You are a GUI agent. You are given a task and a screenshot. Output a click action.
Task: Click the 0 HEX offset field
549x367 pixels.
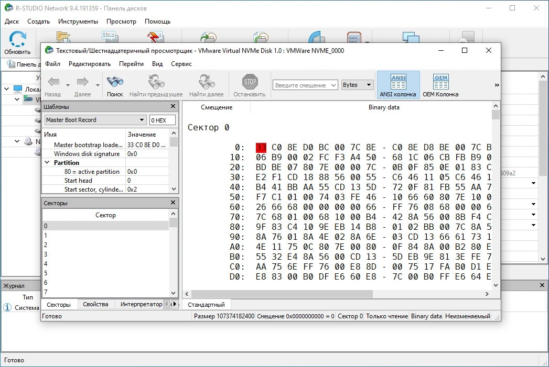(163, 120)
